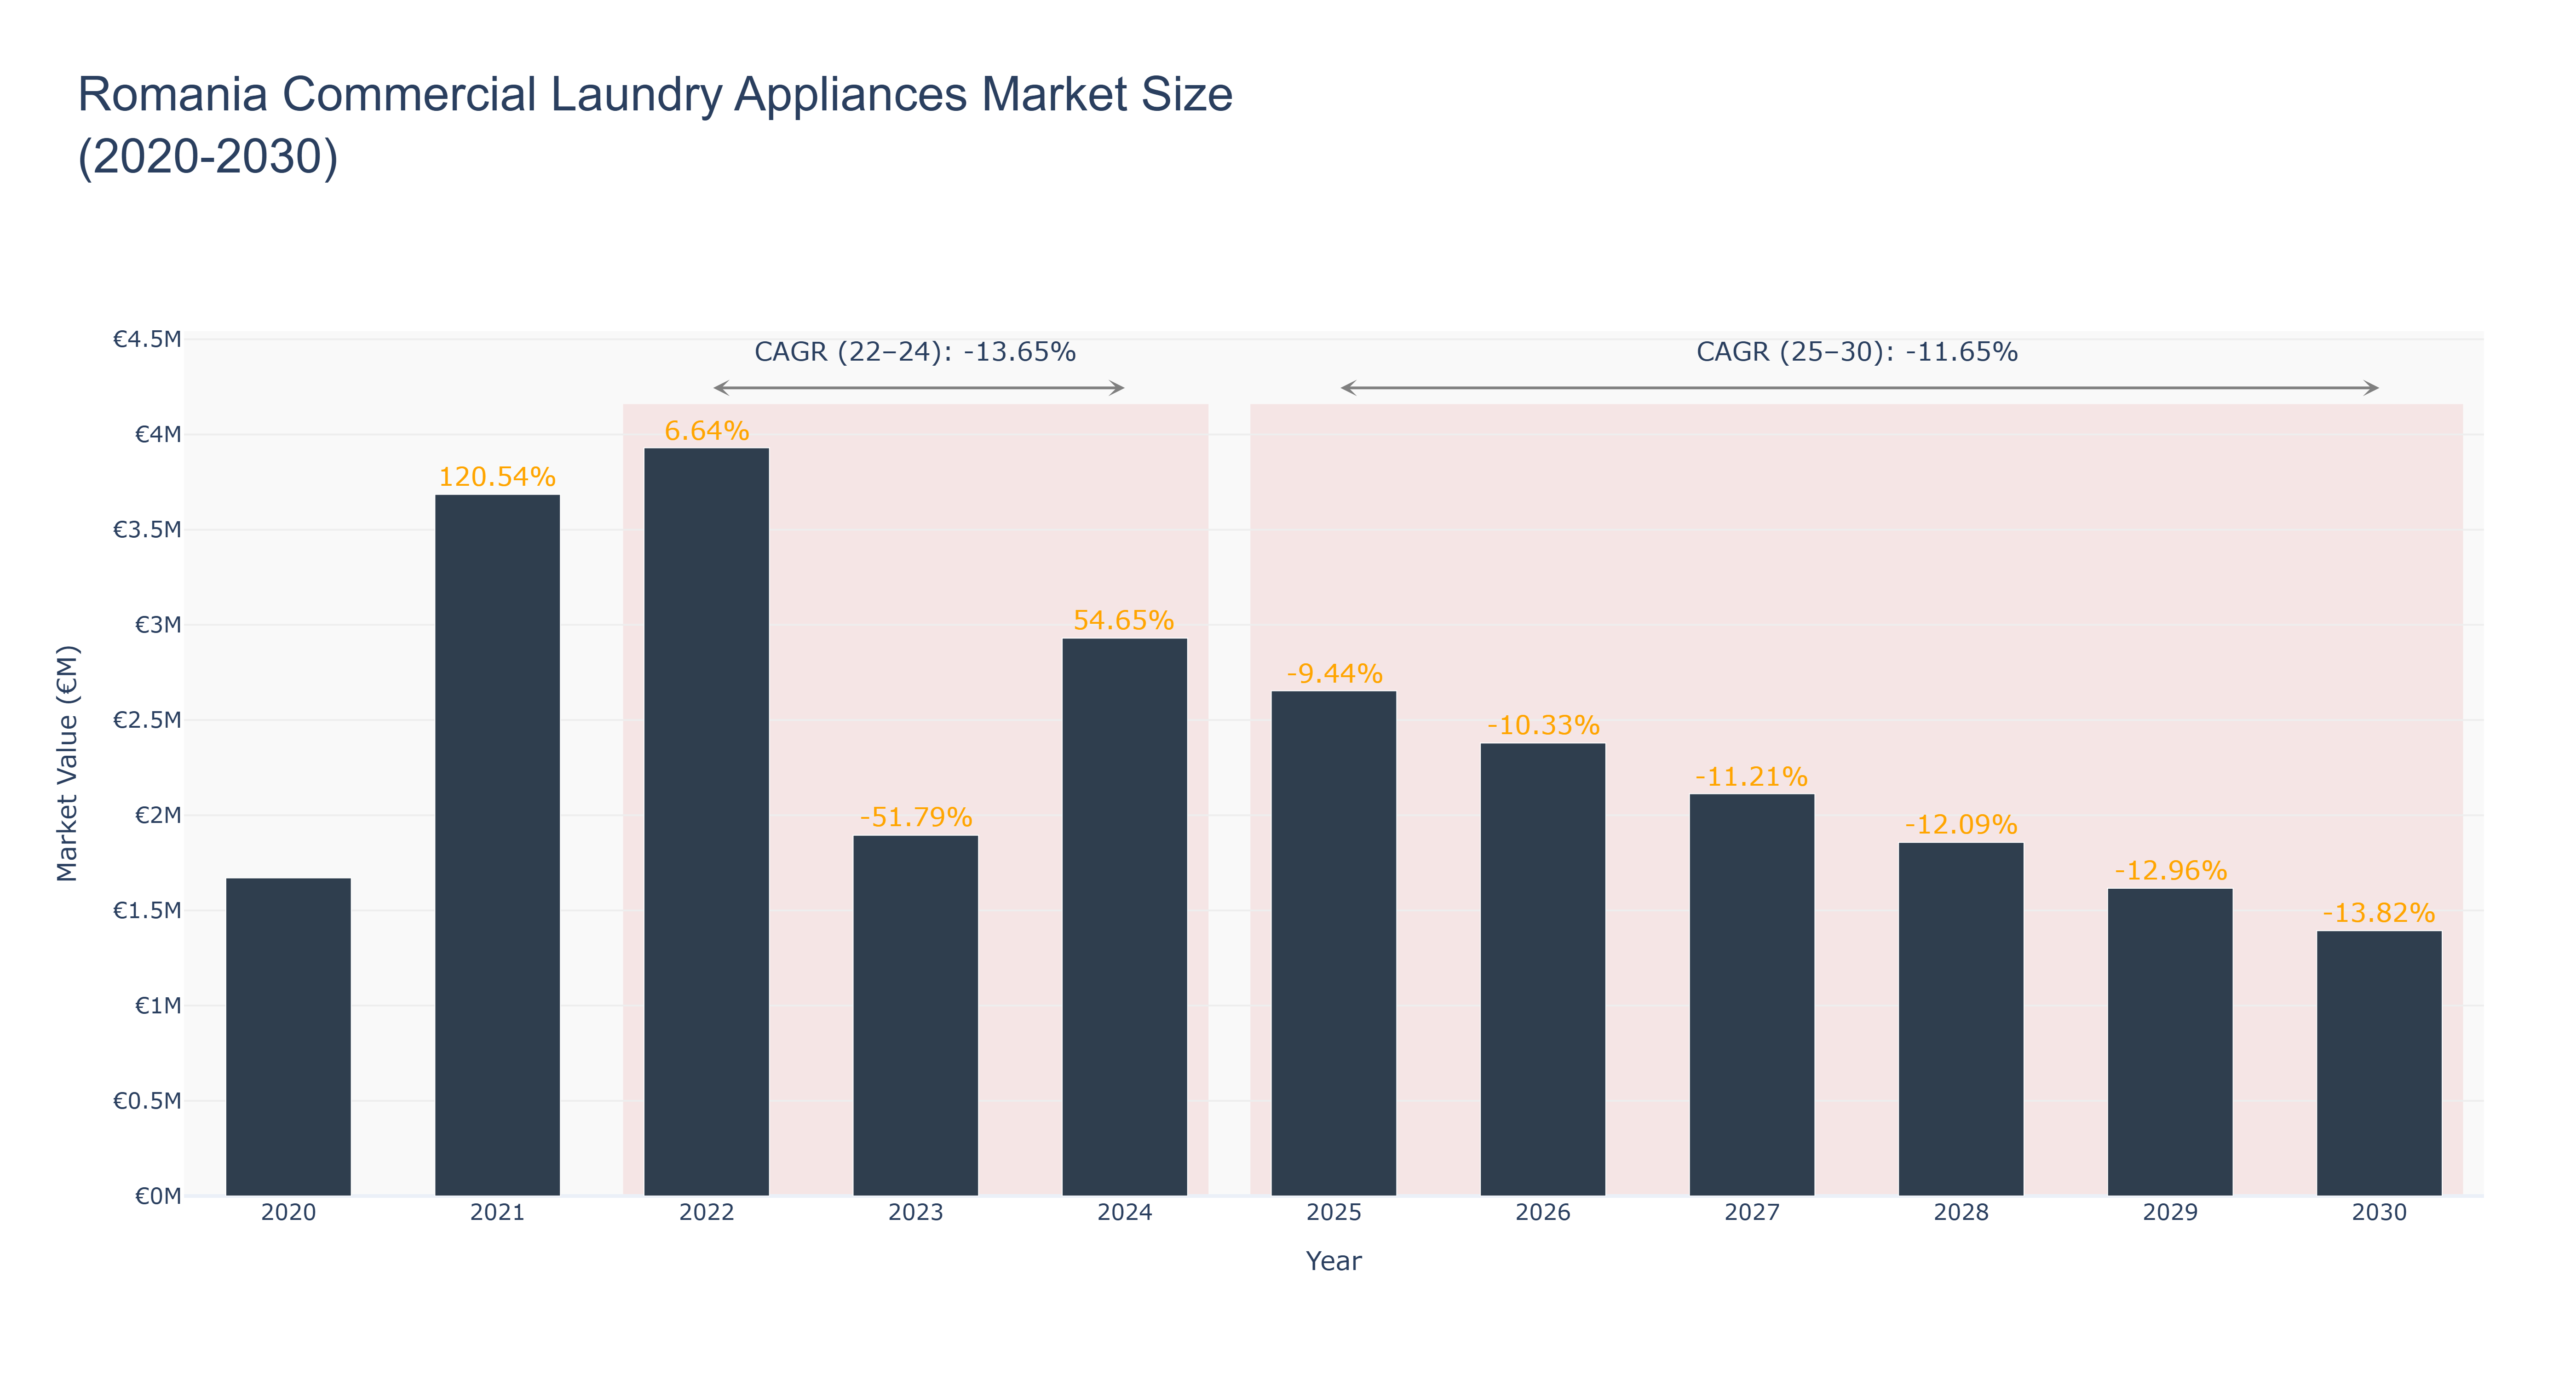Screen dimensions: 2576x1380
Task: Click the 2027 market value bar
Action: (1751, 995)
